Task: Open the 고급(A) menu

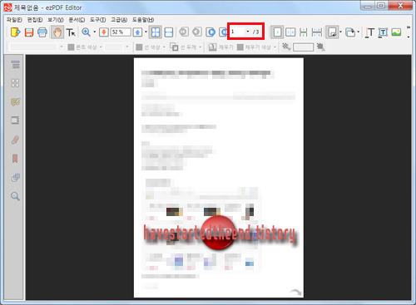Action: tap(119, 20)
